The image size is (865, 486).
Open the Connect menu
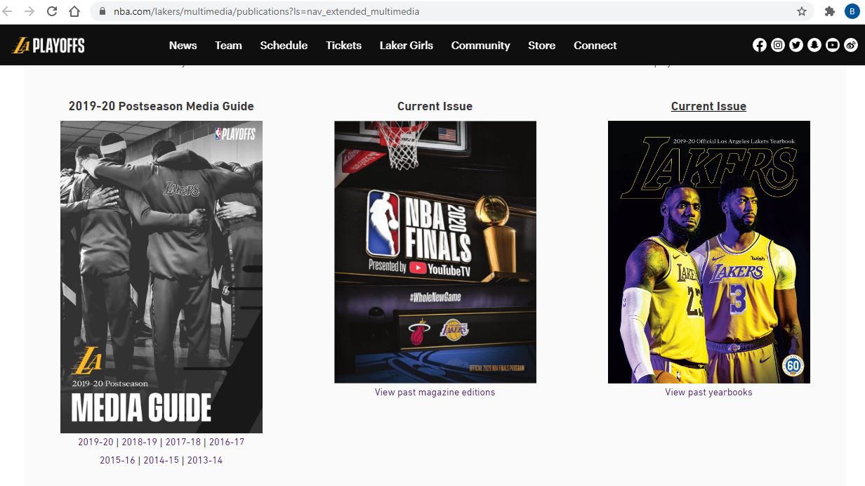tap(595, 46)
